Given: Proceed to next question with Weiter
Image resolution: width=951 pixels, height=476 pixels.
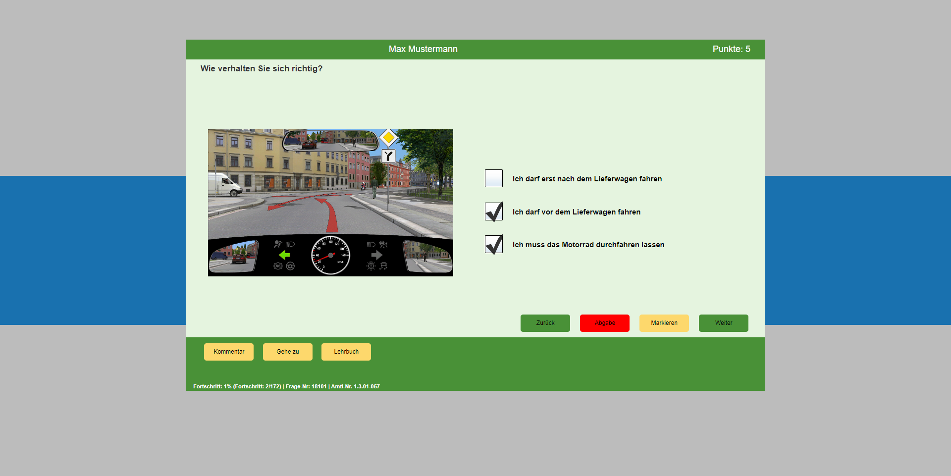Looking at the screenshot, I should (x=723, y=323).
